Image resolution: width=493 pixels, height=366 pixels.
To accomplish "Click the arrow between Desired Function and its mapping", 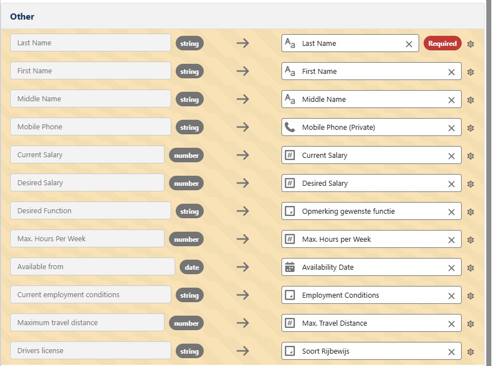I will tap(243, 211).
